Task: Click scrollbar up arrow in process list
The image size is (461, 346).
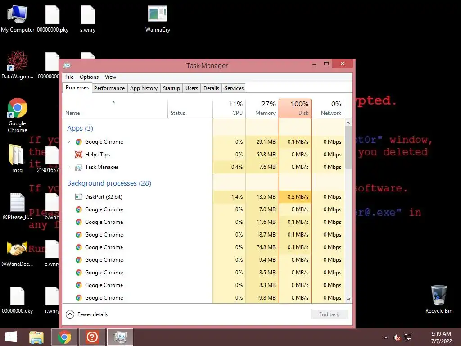Action: 348,123
